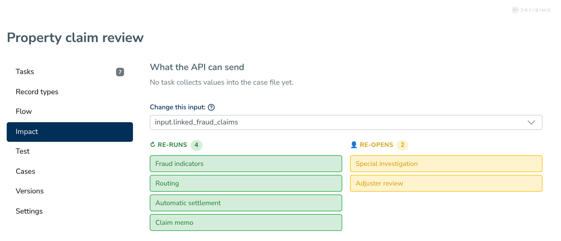Open the Cases section
Screen dimensions: 561x241
pos(70,171)
